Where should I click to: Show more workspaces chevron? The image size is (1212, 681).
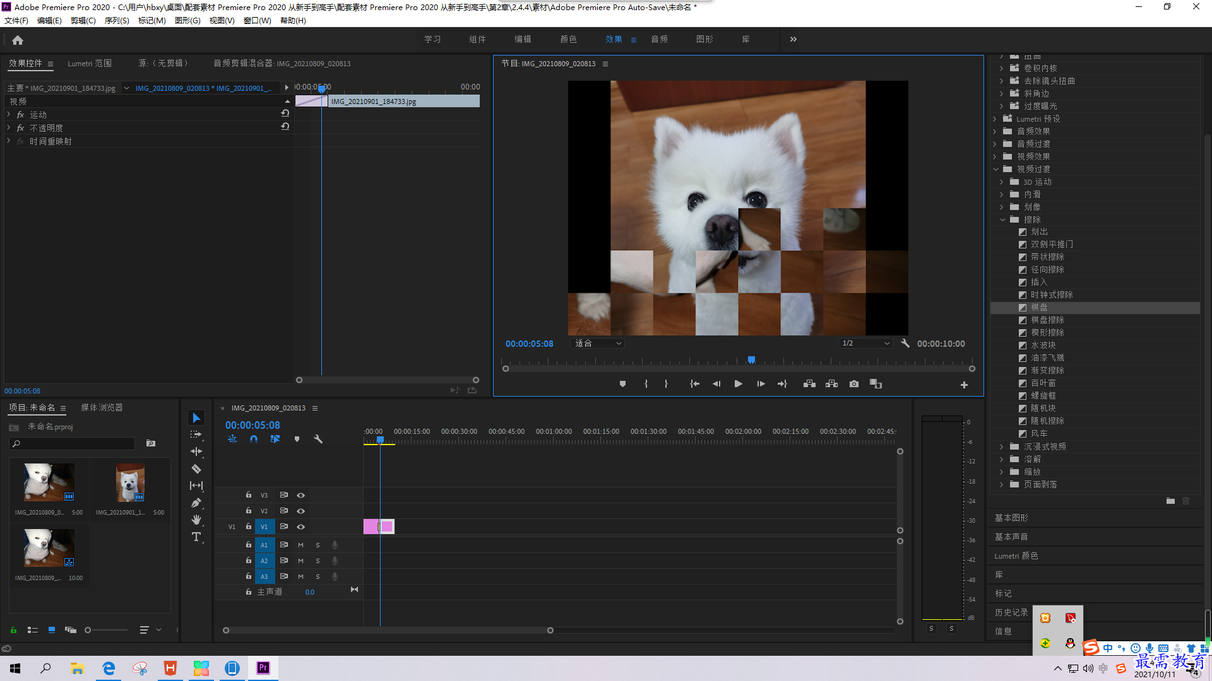[x=793, y=39]
